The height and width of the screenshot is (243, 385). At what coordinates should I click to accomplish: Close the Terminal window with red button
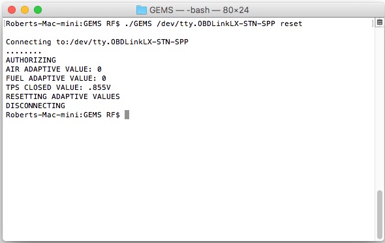[12, 10]
